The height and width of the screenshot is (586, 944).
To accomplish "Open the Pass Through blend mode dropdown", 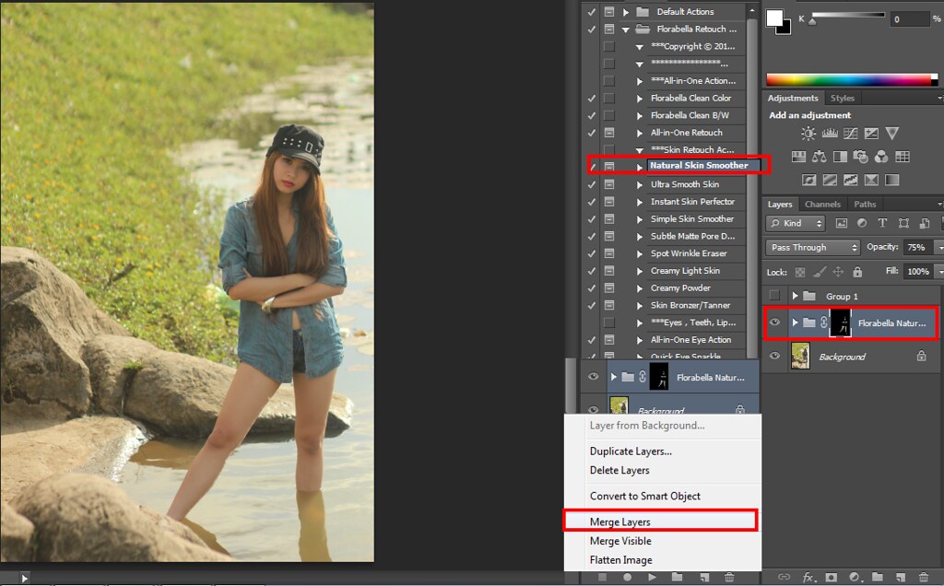I will (x=813, y=247).
